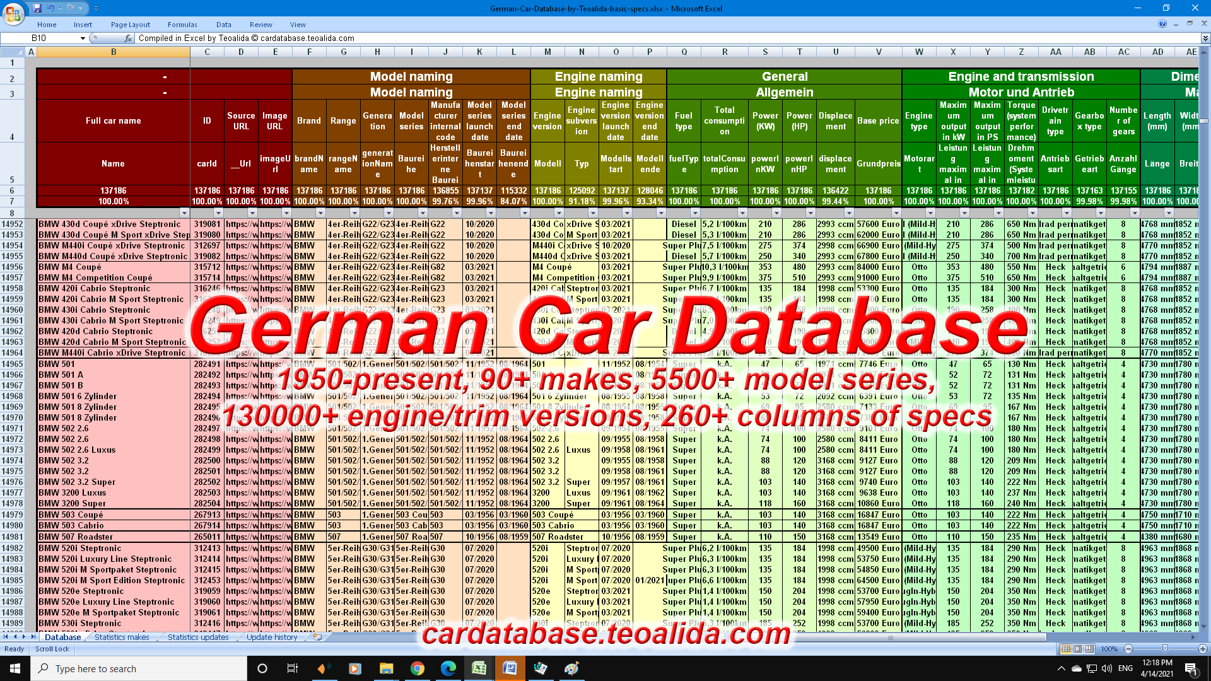This screenshot has width=1211, height=681.
Task: Open Page Break Preview from the status bar
Action: [x=1088, y=649]
